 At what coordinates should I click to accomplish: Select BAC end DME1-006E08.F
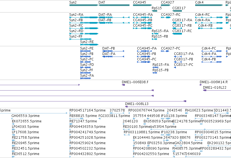pos(124,85)
